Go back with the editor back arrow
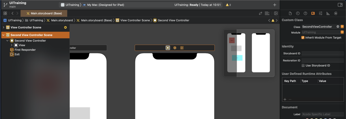346x119 pixels. [x=12, y=13]
